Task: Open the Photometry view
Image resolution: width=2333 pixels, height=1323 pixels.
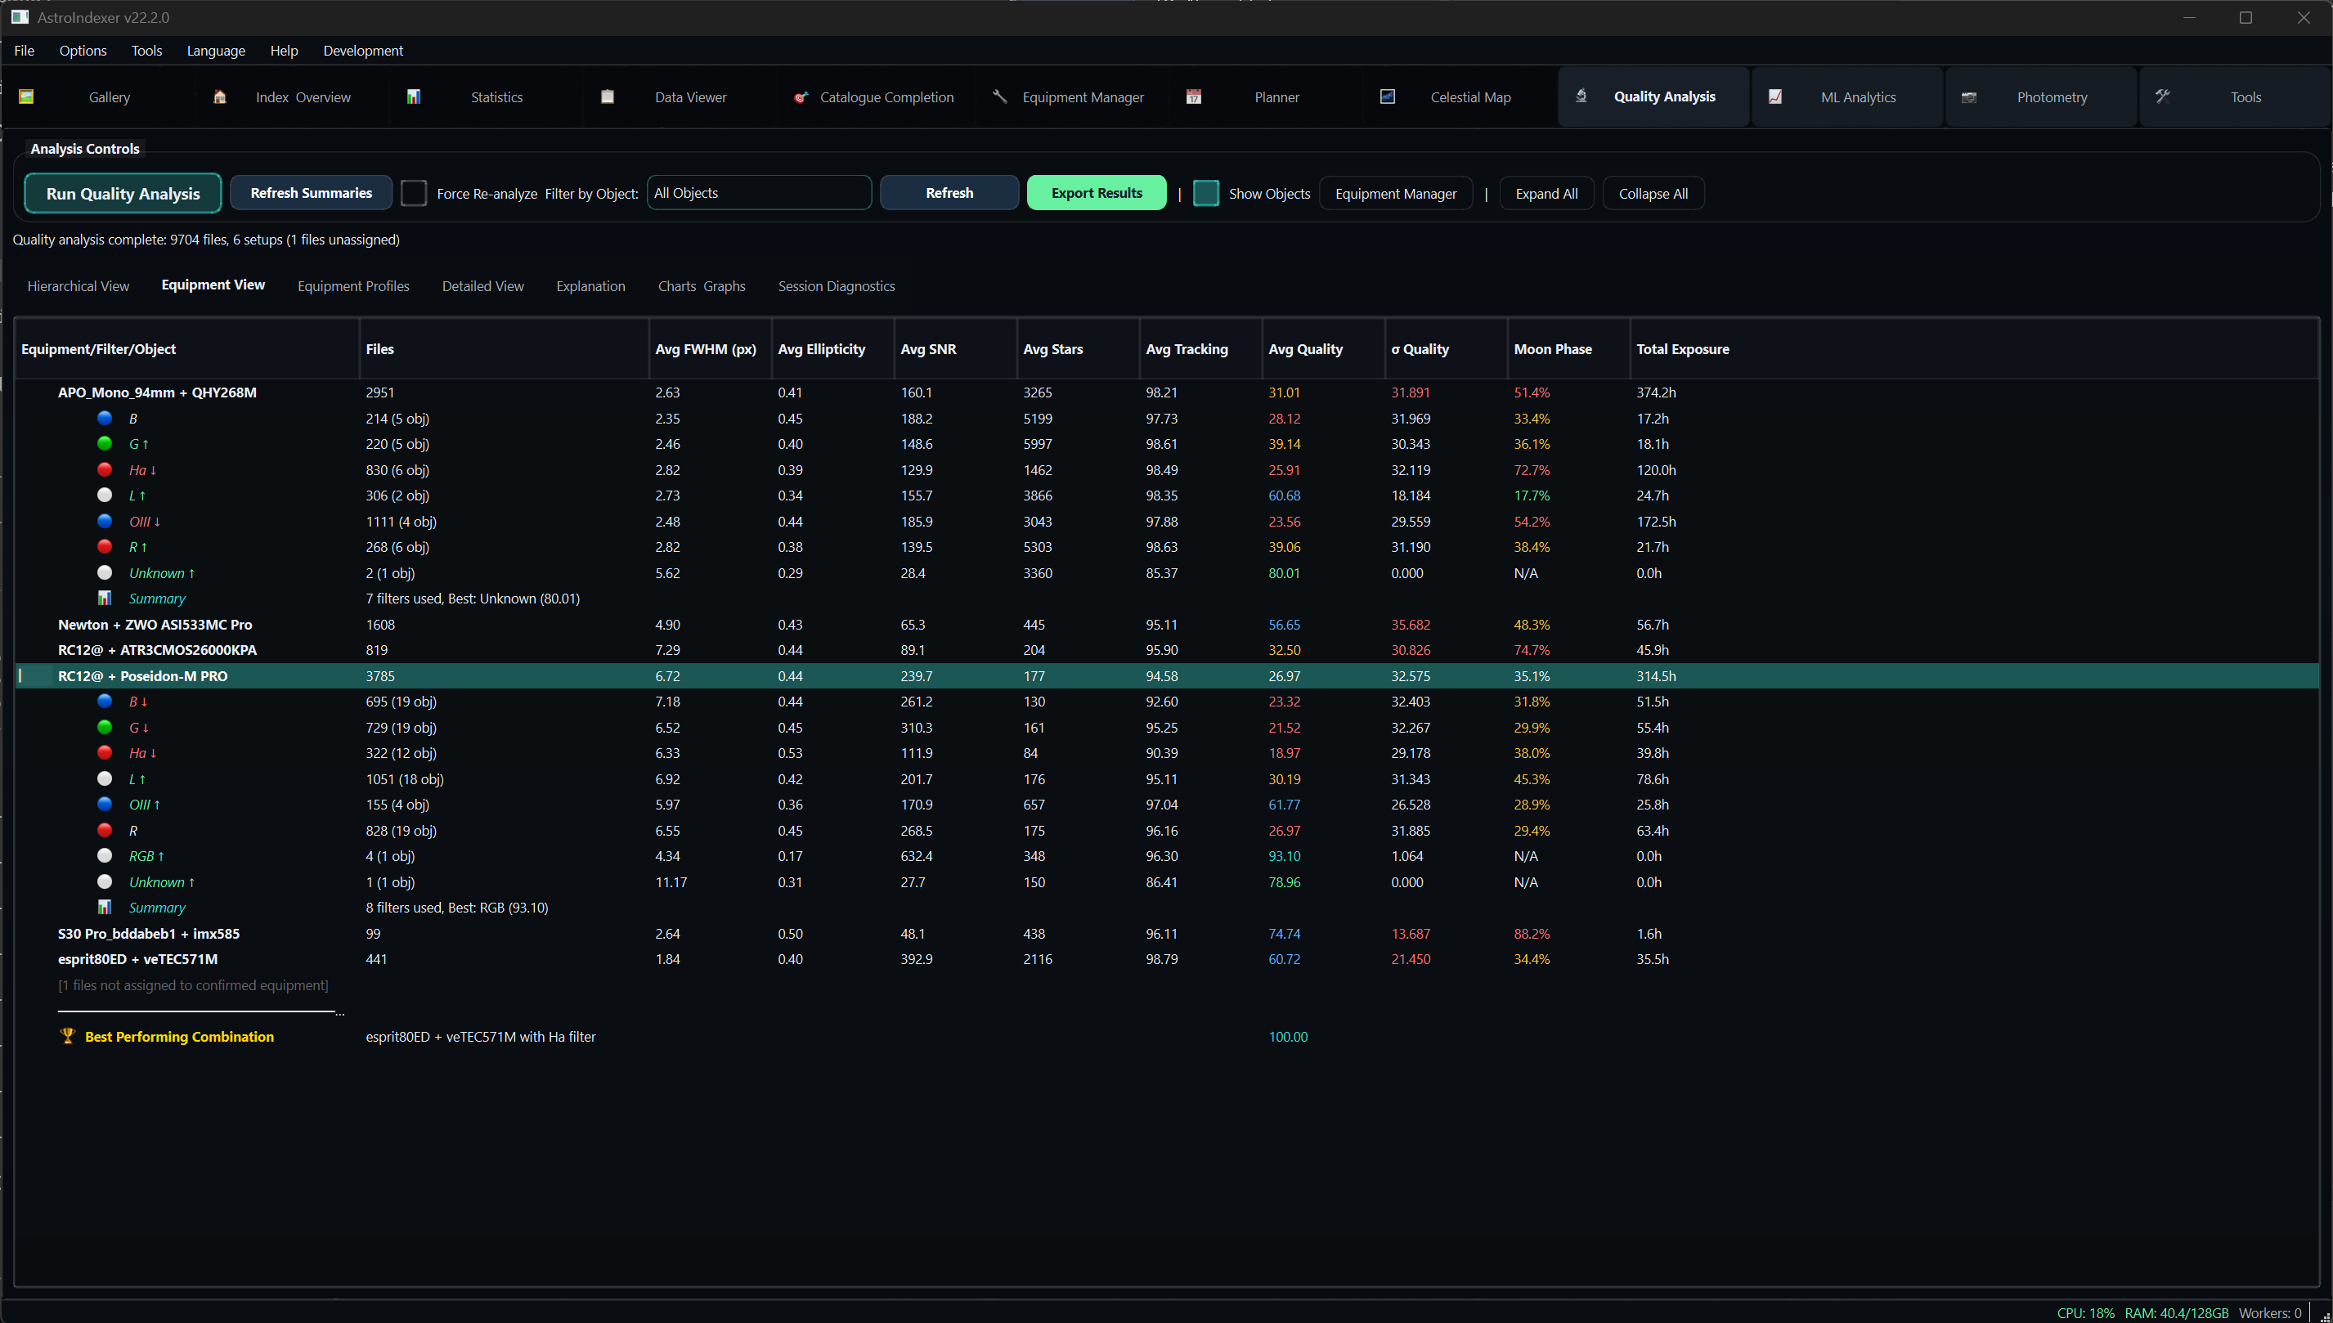Action: tap(2053, 96)
